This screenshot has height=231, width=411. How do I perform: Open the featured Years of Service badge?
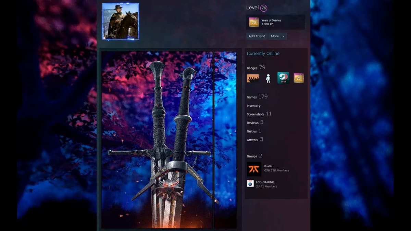tap(254, 22)
